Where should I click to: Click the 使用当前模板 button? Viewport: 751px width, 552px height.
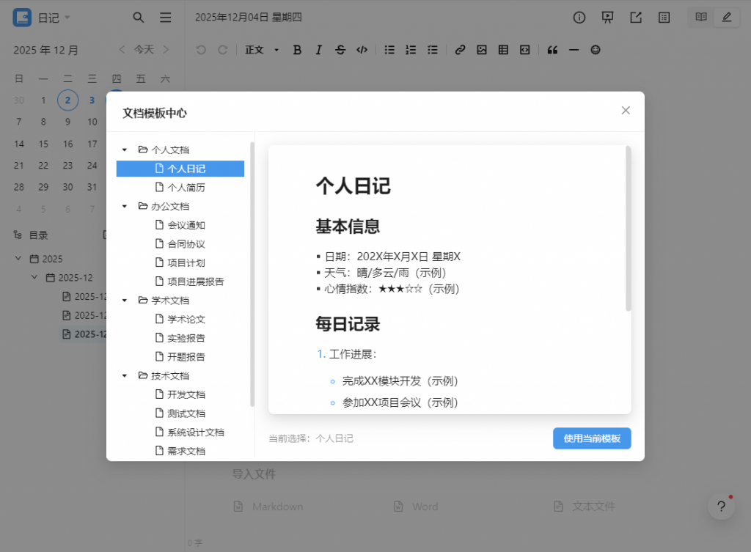coord(592,438)
